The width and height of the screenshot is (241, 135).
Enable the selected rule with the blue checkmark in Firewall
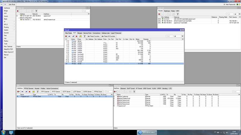pyautogui.click(x=73, y=36)
